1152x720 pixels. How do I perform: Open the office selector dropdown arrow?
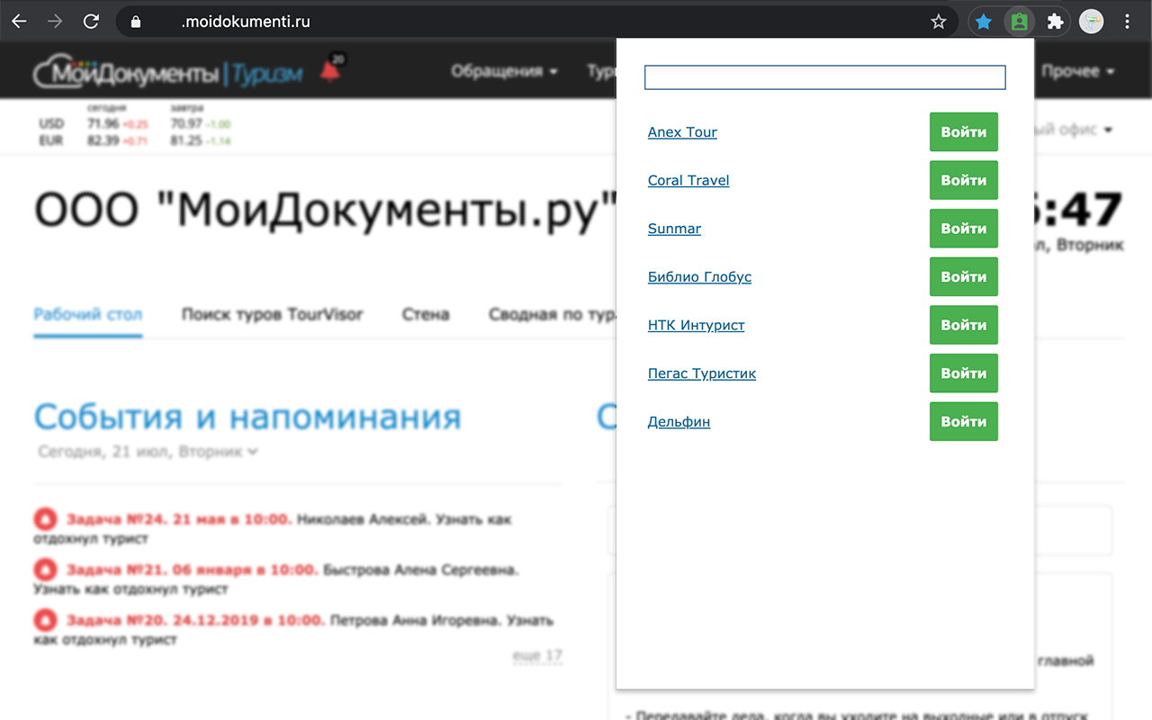(x=1108, y=130)
